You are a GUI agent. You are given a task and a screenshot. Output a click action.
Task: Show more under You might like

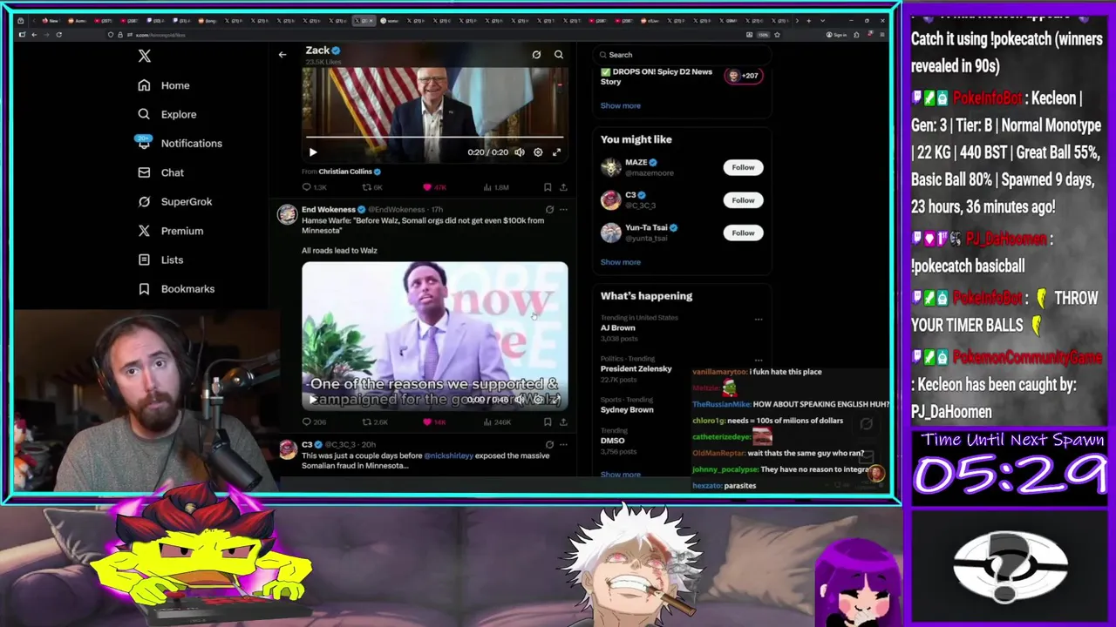click(x=620, y=262)
